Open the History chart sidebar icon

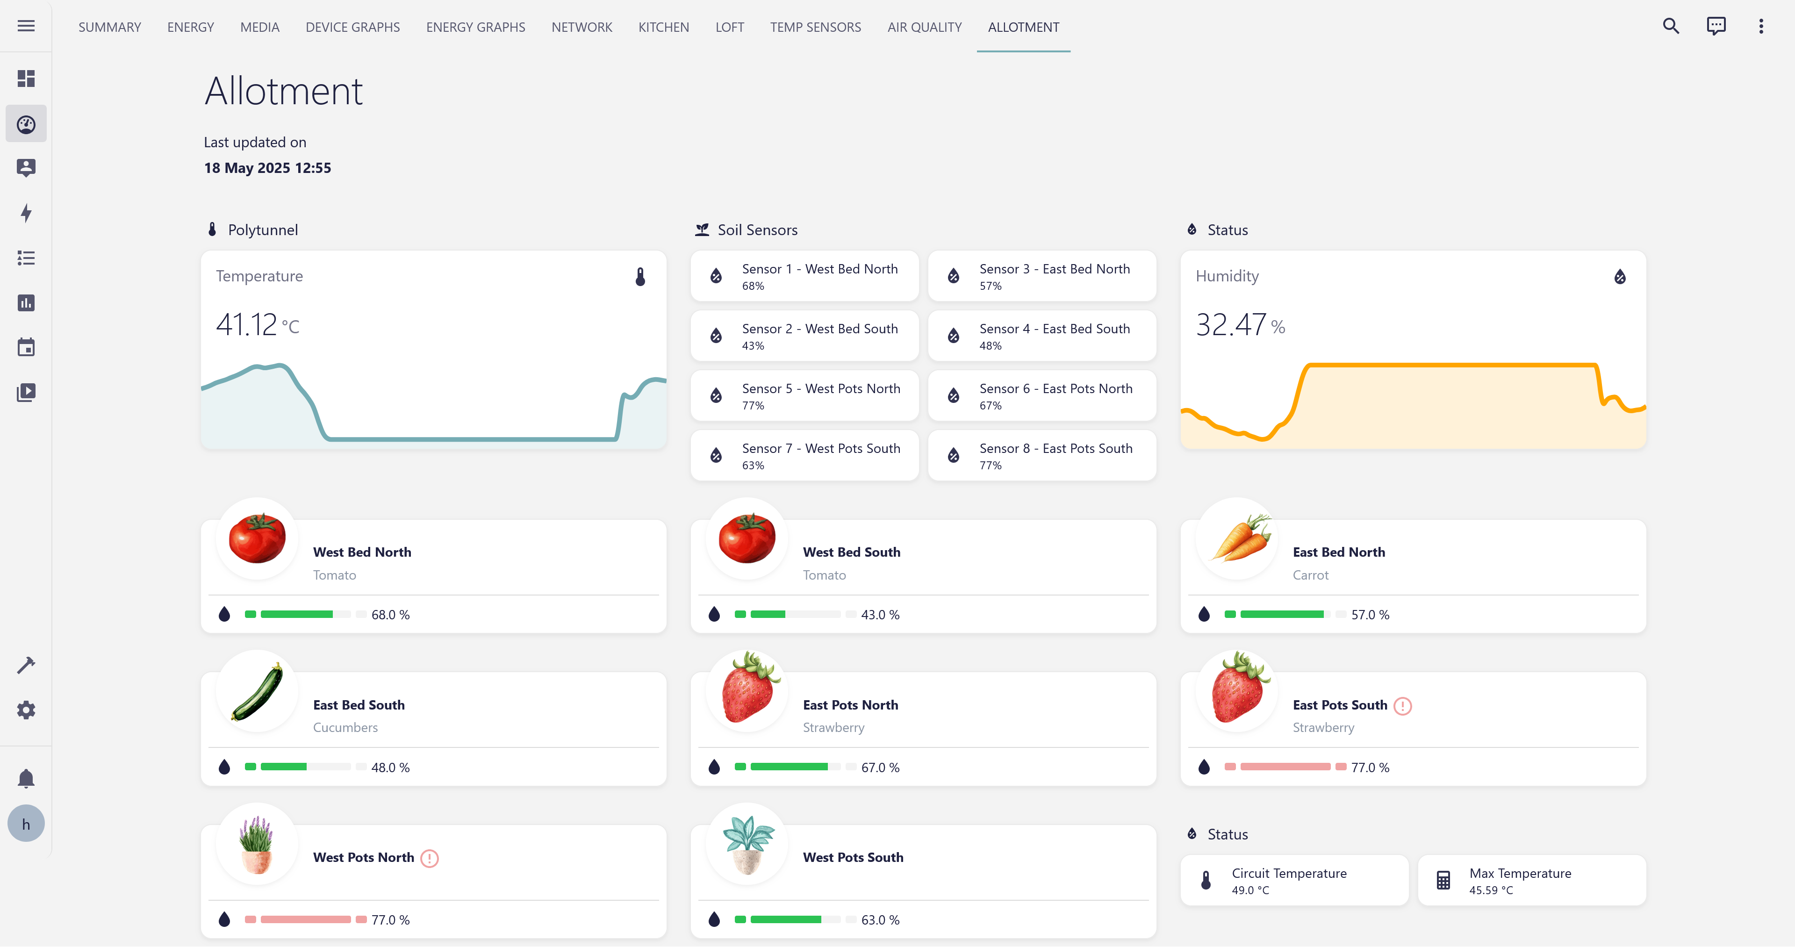point(26,303)
